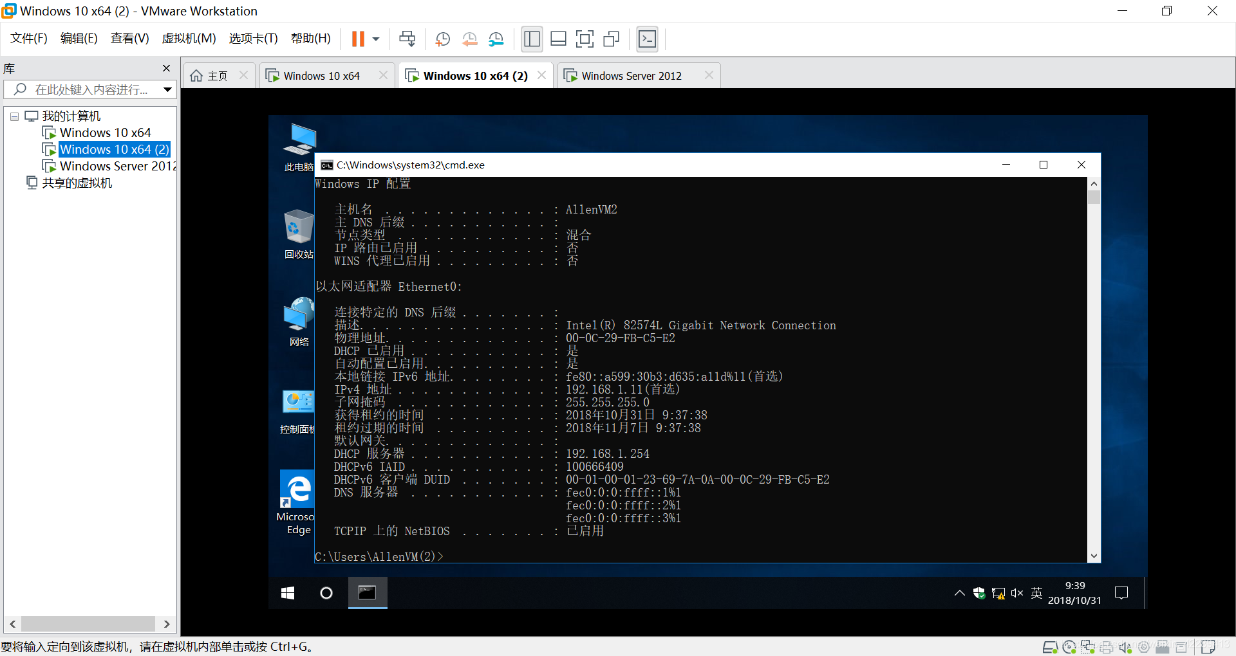Image resolution: width=1236 pixels, height=656 pixels.
Task: Collapse the 我的计算机 tree node
Action: point(14,117)
